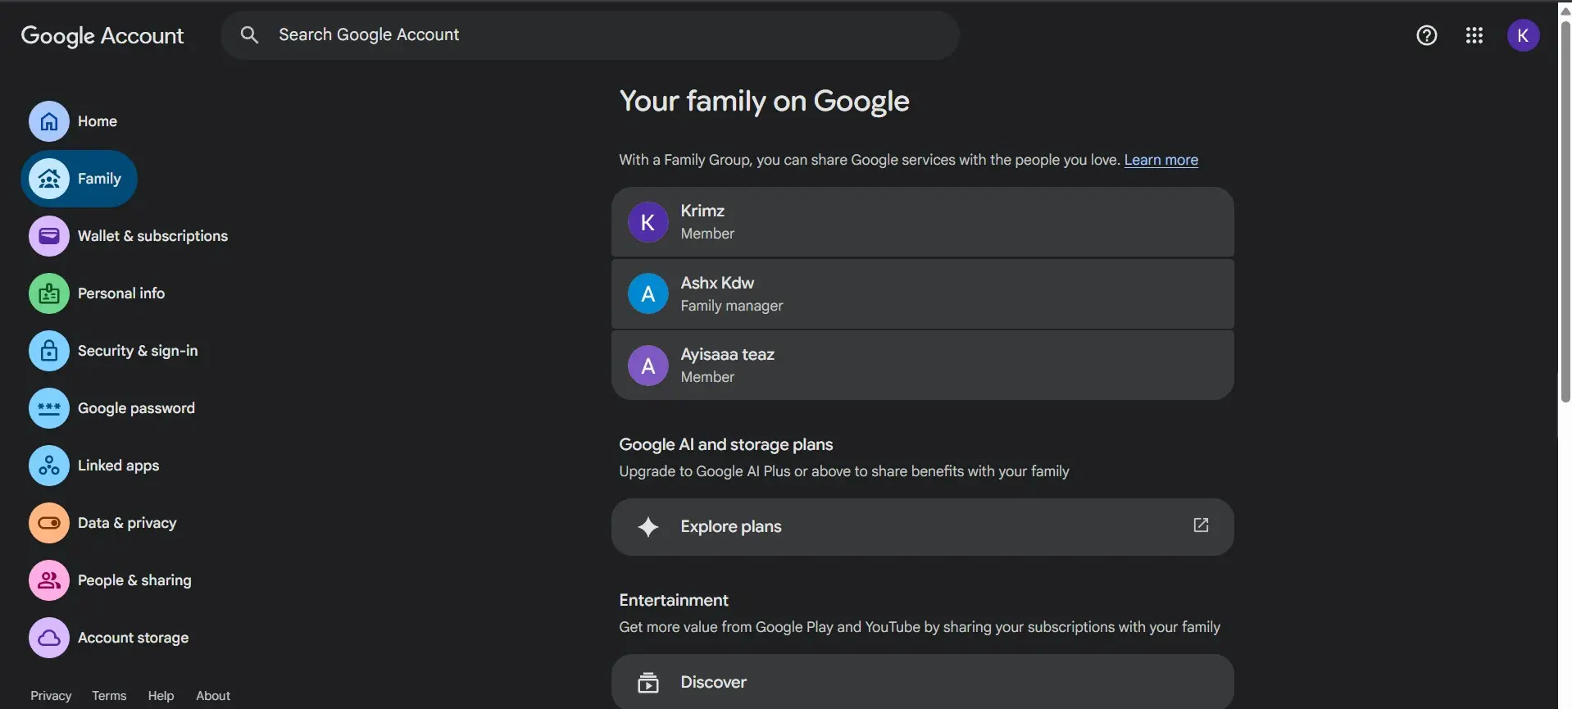Open the About footer link

(213, 696)
